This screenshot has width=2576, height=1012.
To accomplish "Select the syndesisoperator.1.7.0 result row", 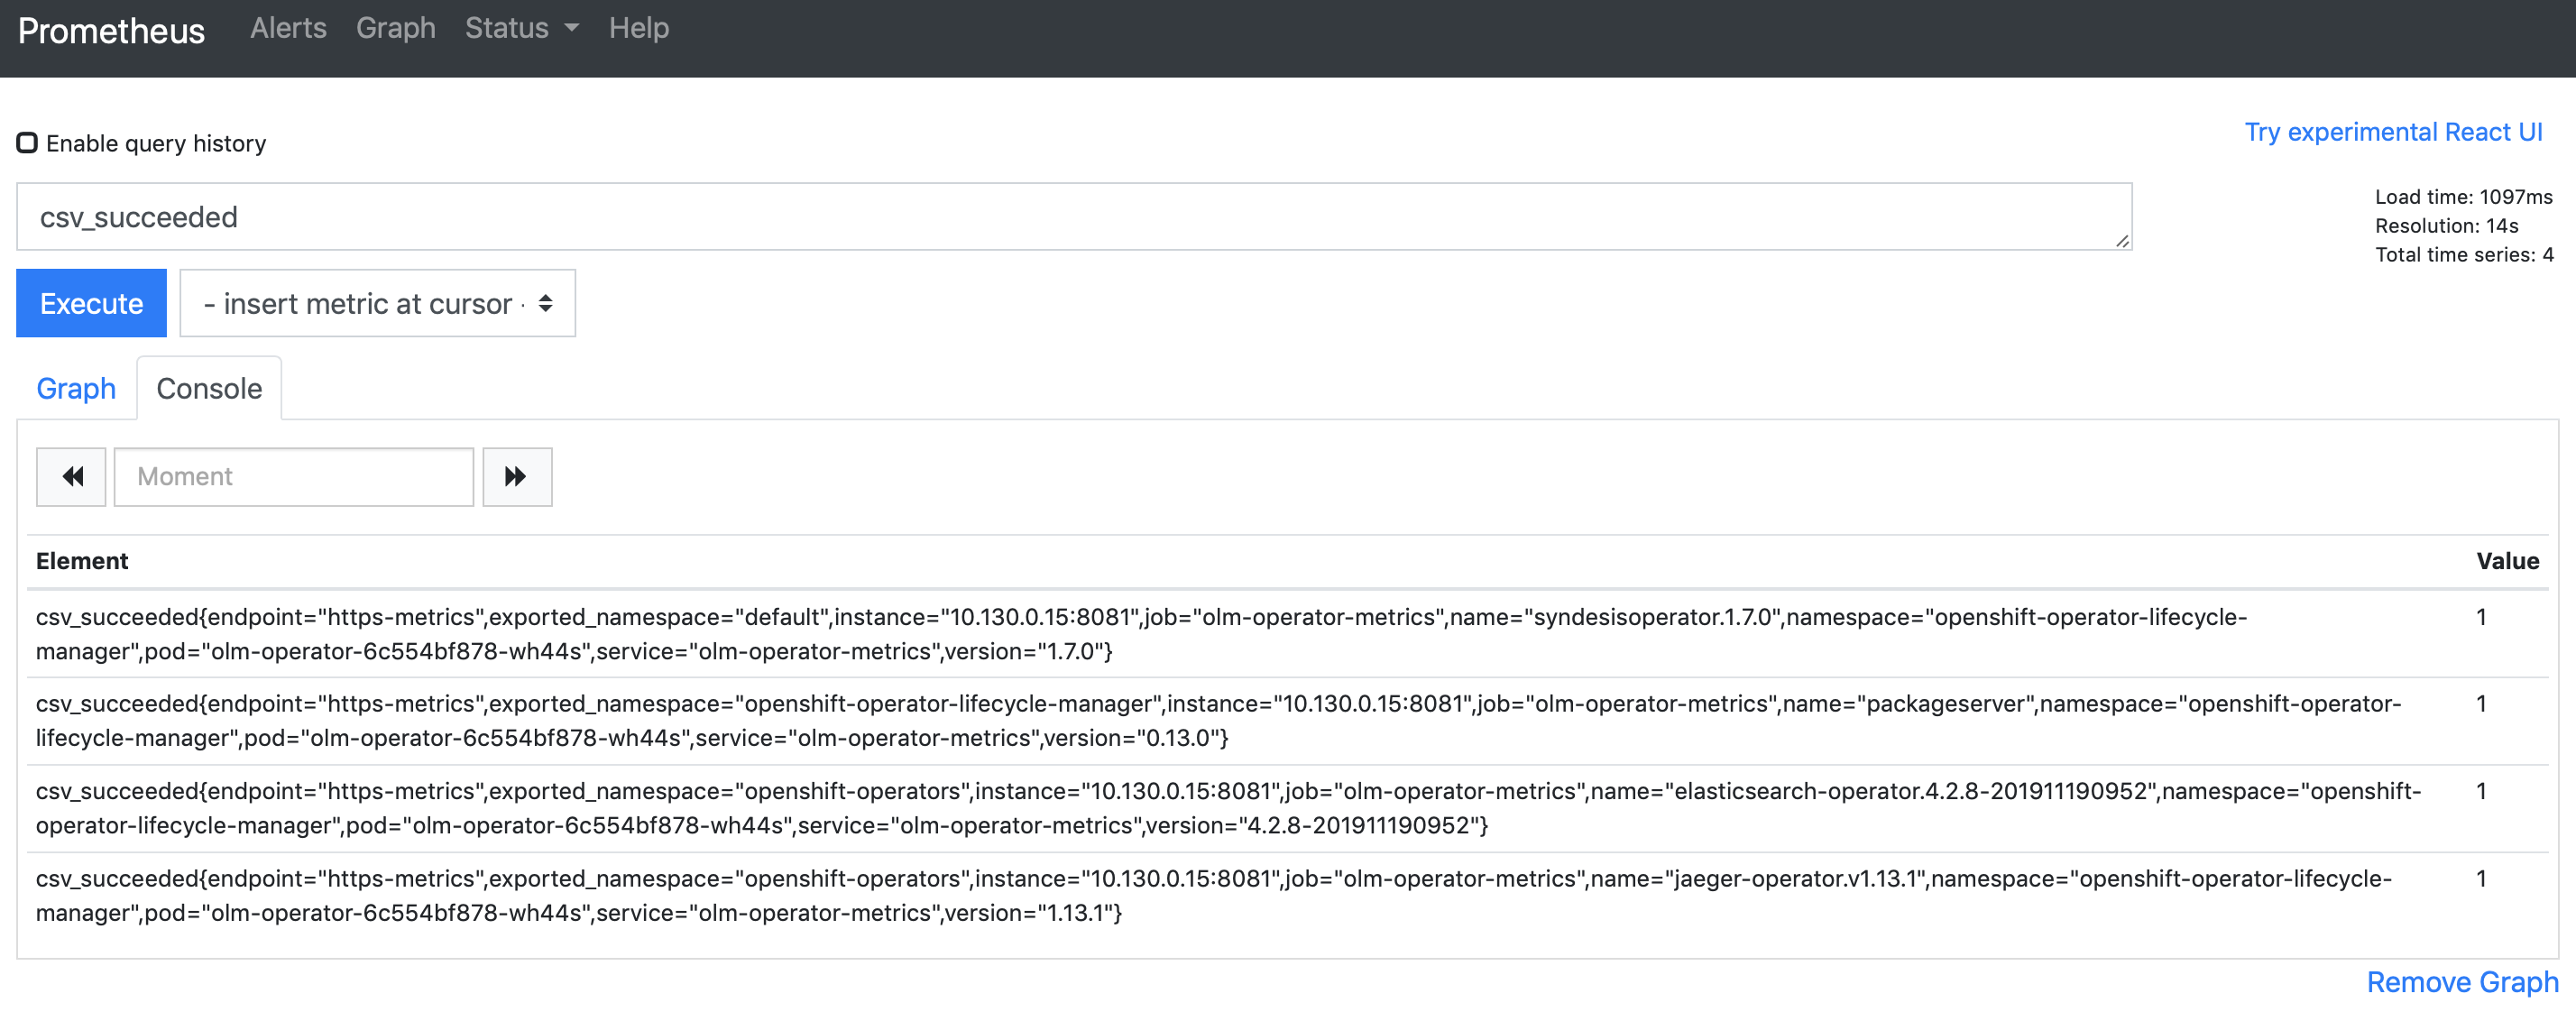I will [1140, 634].
